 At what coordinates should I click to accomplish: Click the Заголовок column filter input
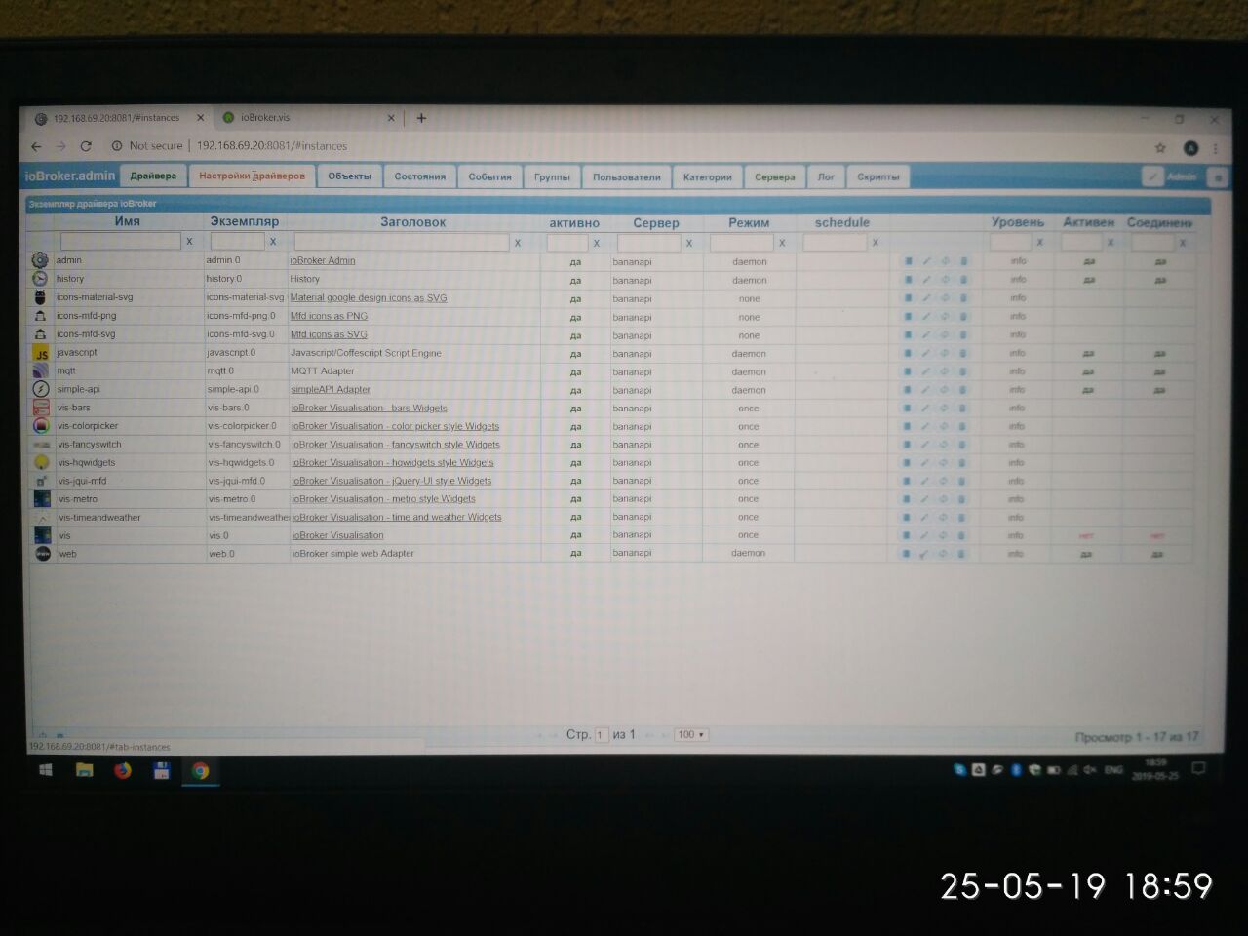point(402,242)
